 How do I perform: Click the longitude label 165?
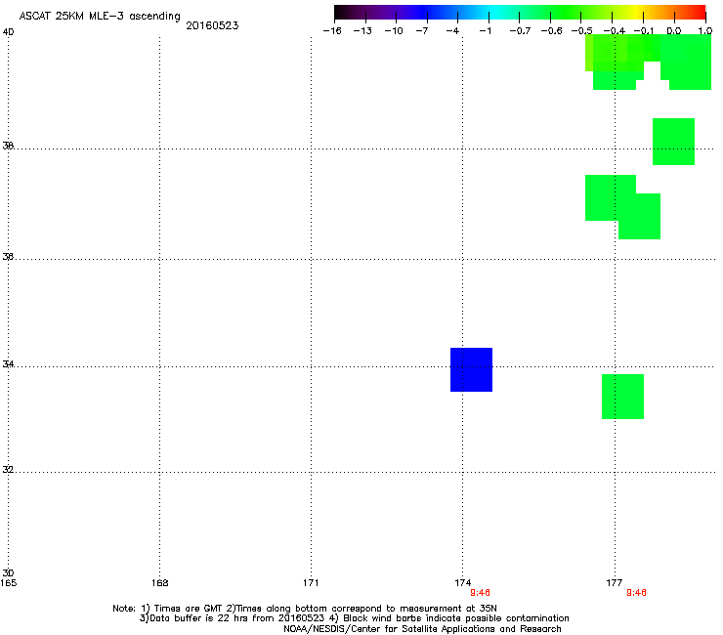click(x=8, y=583)
